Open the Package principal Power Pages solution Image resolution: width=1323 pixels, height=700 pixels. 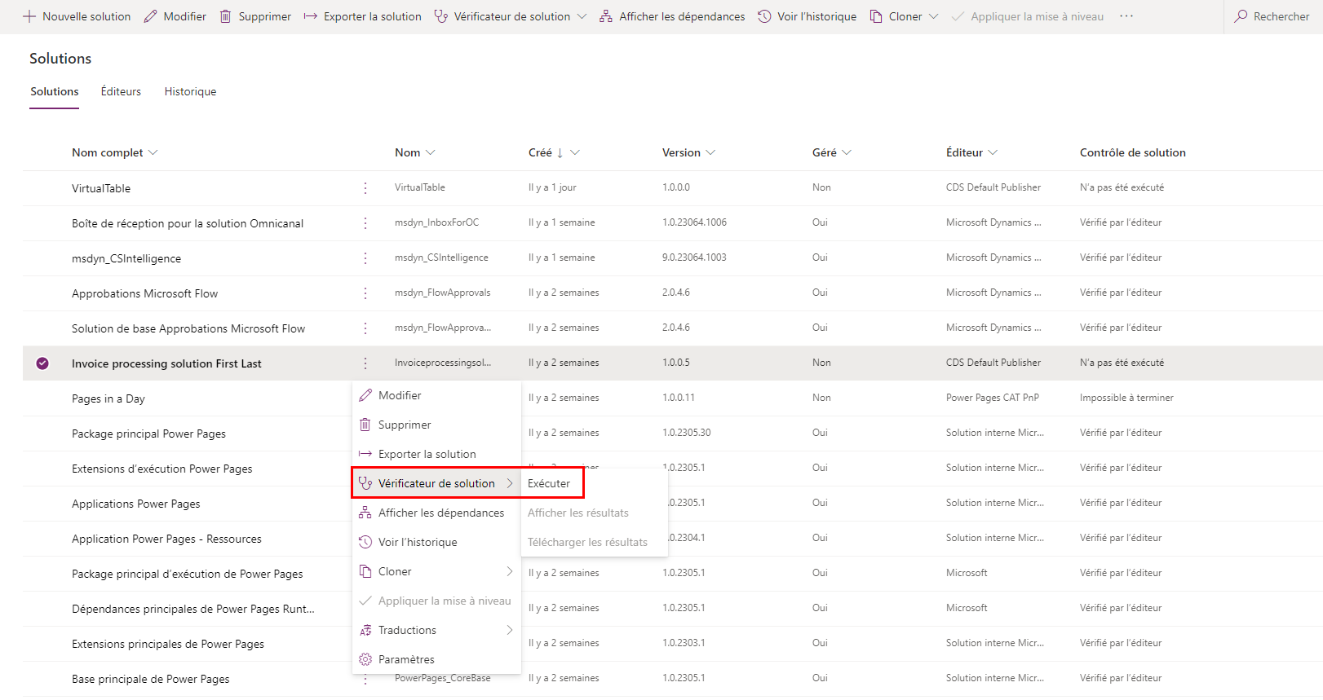click(148, 434)
